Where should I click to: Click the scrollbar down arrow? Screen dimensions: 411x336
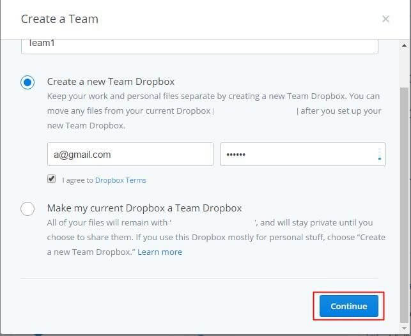click(405, 328)
